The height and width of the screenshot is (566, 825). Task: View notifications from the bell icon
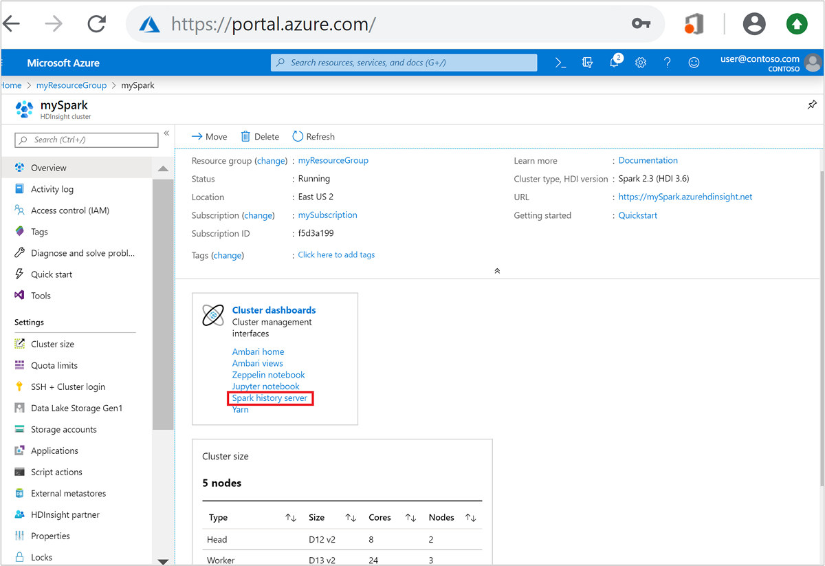(614, 62)
